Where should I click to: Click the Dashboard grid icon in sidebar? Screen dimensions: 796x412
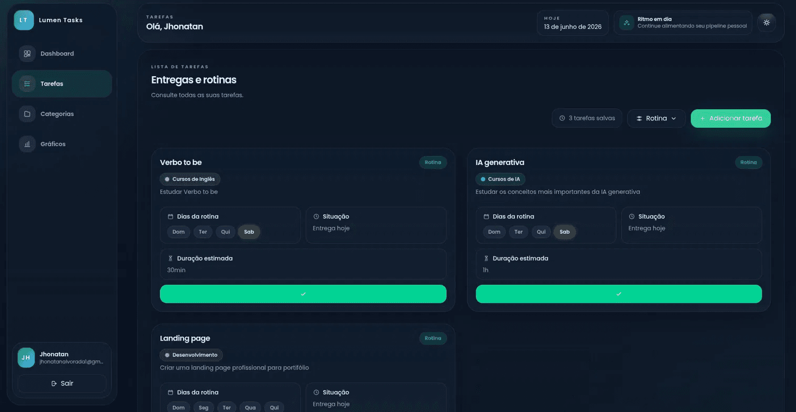(x=27, y=54)
